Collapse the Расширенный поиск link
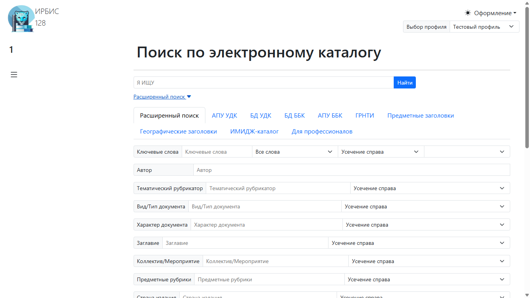 162,97
